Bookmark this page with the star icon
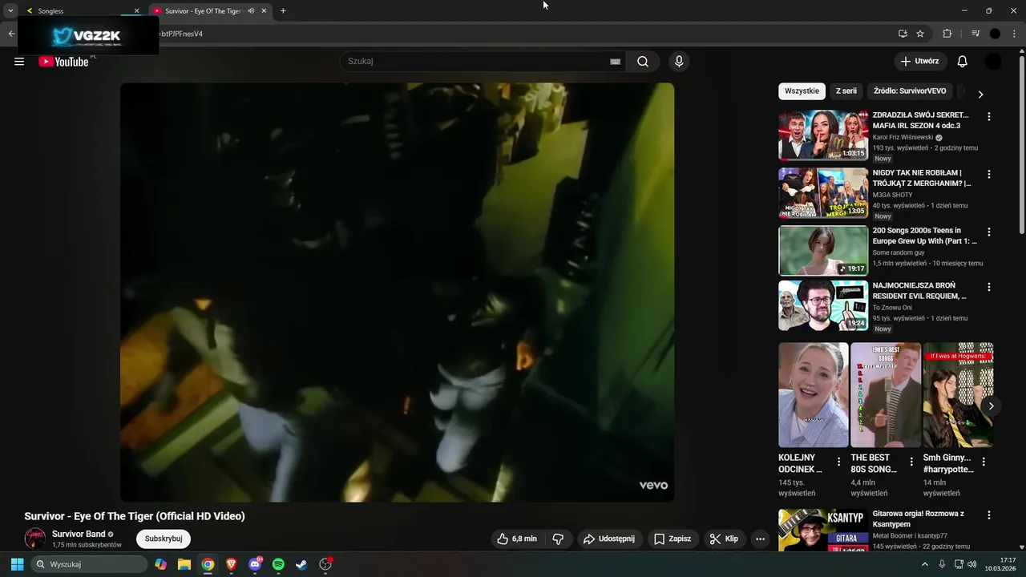The width and height of the screenshot is (1026, 577). click(x=920, y=34)
